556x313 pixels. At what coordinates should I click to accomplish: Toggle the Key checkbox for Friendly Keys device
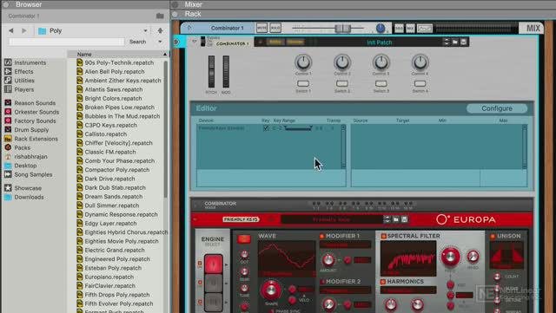(266, 128)
